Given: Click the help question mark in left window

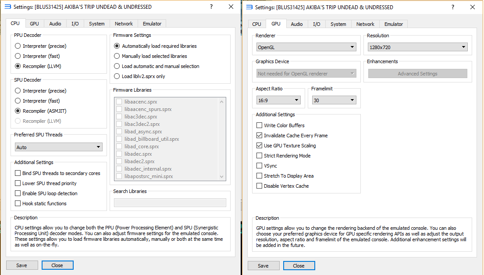Looking at the screenshot, I should [211, 7].
